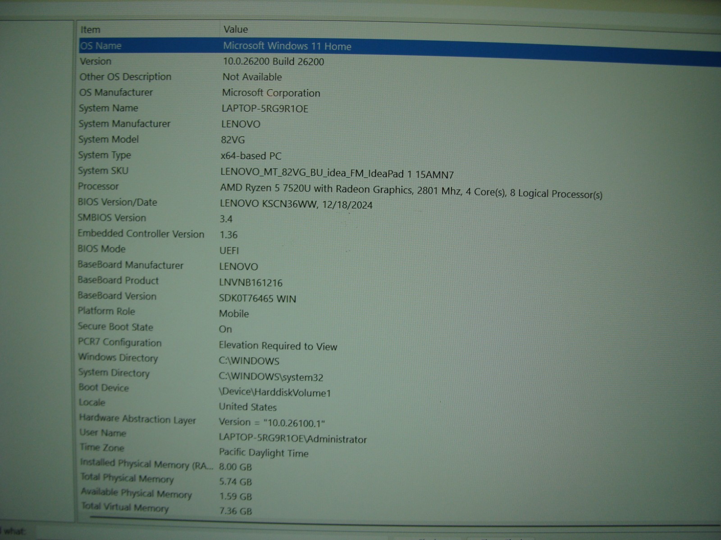Click the first LAPTOP-5RG9R1OE value

coord(265,109)
